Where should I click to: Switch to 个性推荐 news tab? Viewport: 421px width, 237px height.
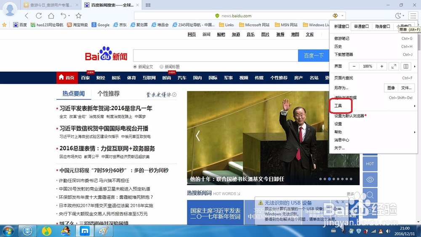109,94
